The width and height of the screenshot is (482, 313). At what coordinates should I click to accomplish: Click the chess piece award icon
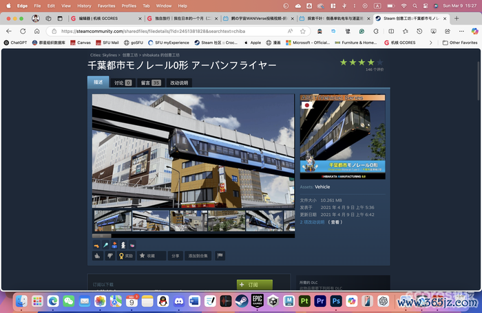coord(123,245)
